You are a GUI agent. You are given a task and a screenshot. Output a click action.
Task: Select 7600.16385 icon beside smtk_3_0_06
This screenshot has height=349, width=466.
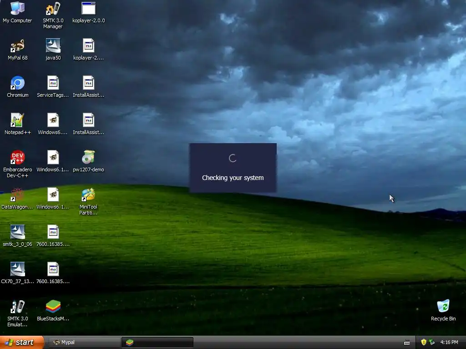(x=53, y=236)
